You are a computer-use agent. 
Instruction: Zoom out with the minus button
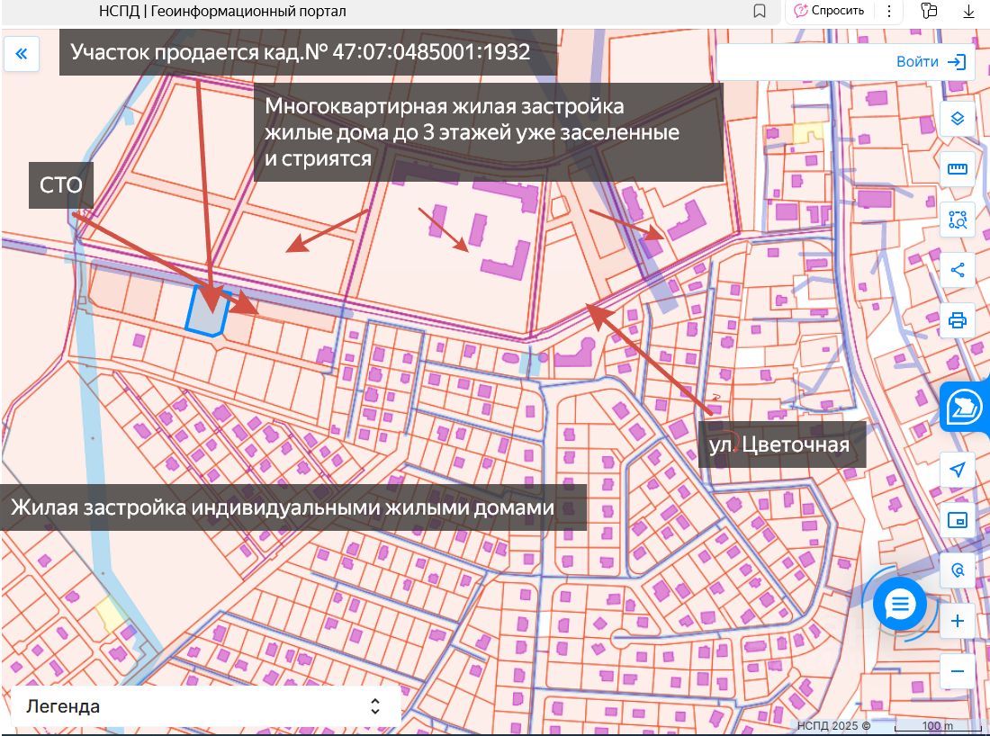click(x=958, y=671)
